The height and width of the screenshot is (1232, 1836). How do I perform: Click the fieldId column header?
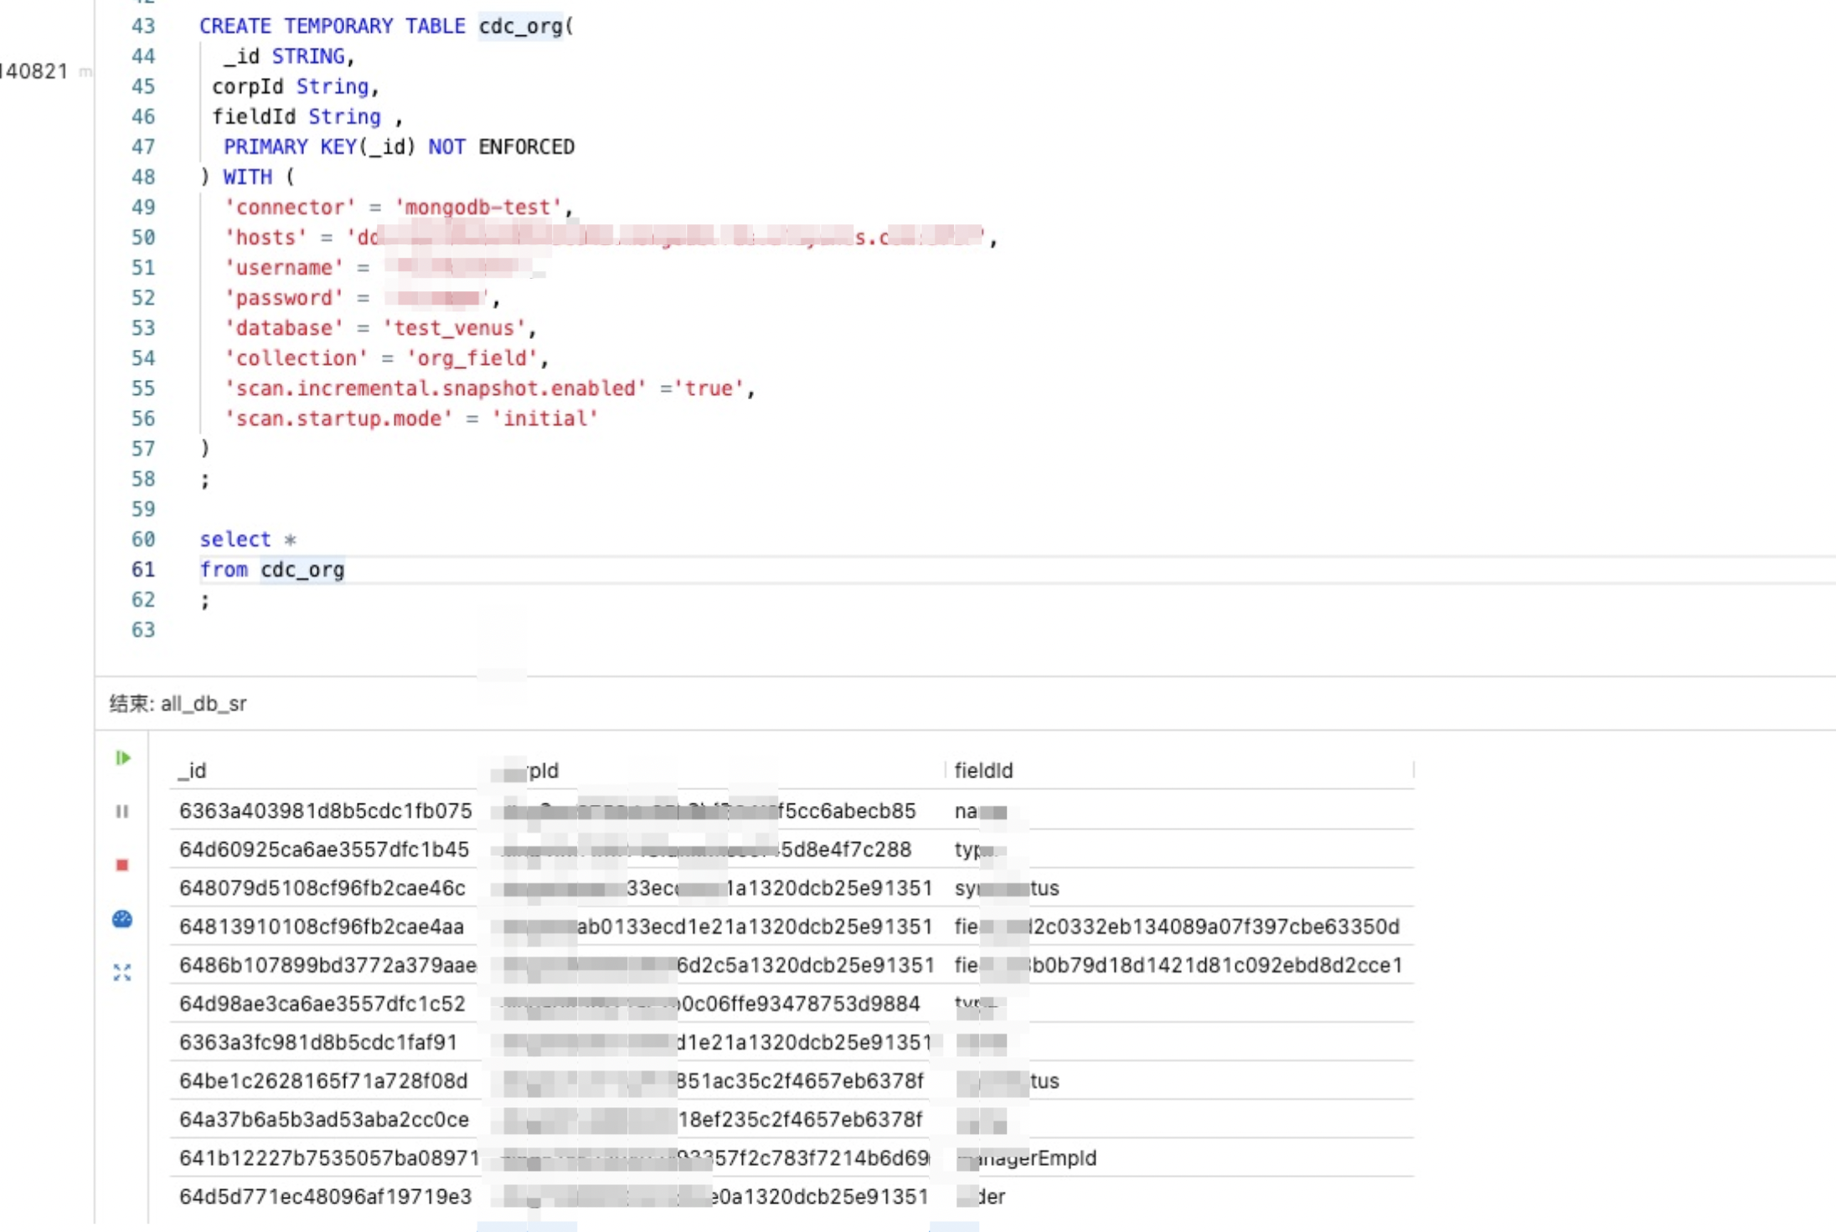pos(983,770)
